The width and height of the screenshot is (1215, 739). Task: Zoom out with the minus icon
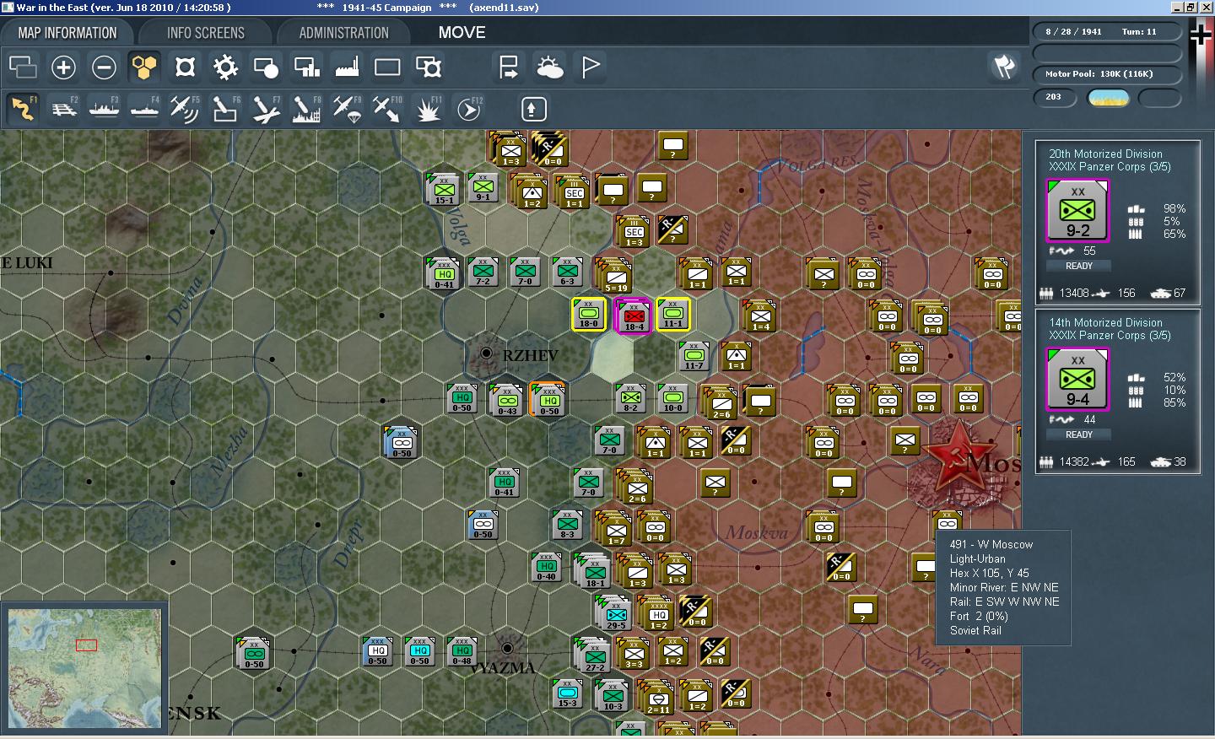(x=104, y=67)
